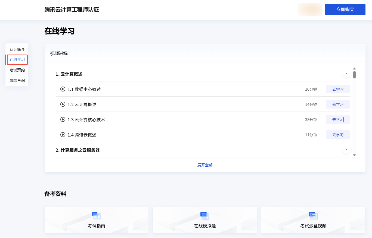Click 去学习 for 1.2 云计算概述
The image size is (372, 238).
(x=338, y=104)
